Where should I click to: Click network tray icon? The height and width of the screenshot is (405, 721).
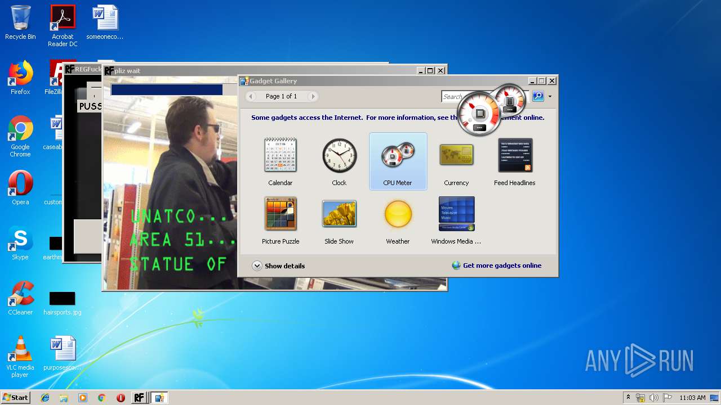pyautogui.click(x=640, y=398)
